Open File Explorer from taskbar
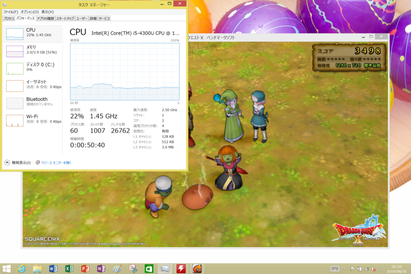 coord(37,269)
